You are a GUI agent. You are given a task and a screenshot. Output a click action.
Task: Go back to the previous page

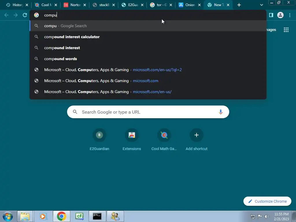tap(6, 15)
